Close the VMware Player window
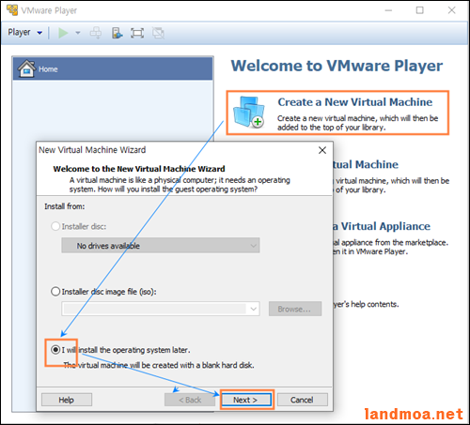The image size is (470, 425). 451,10
